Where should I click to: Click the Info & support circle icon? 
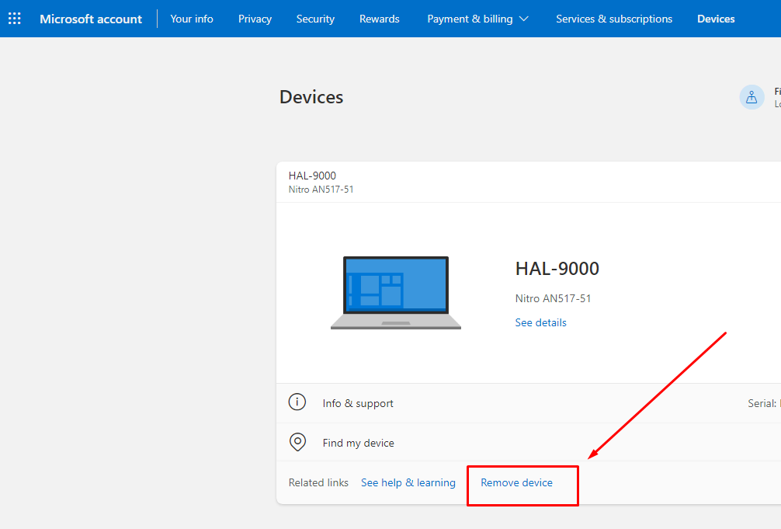[x=297, y=402]
